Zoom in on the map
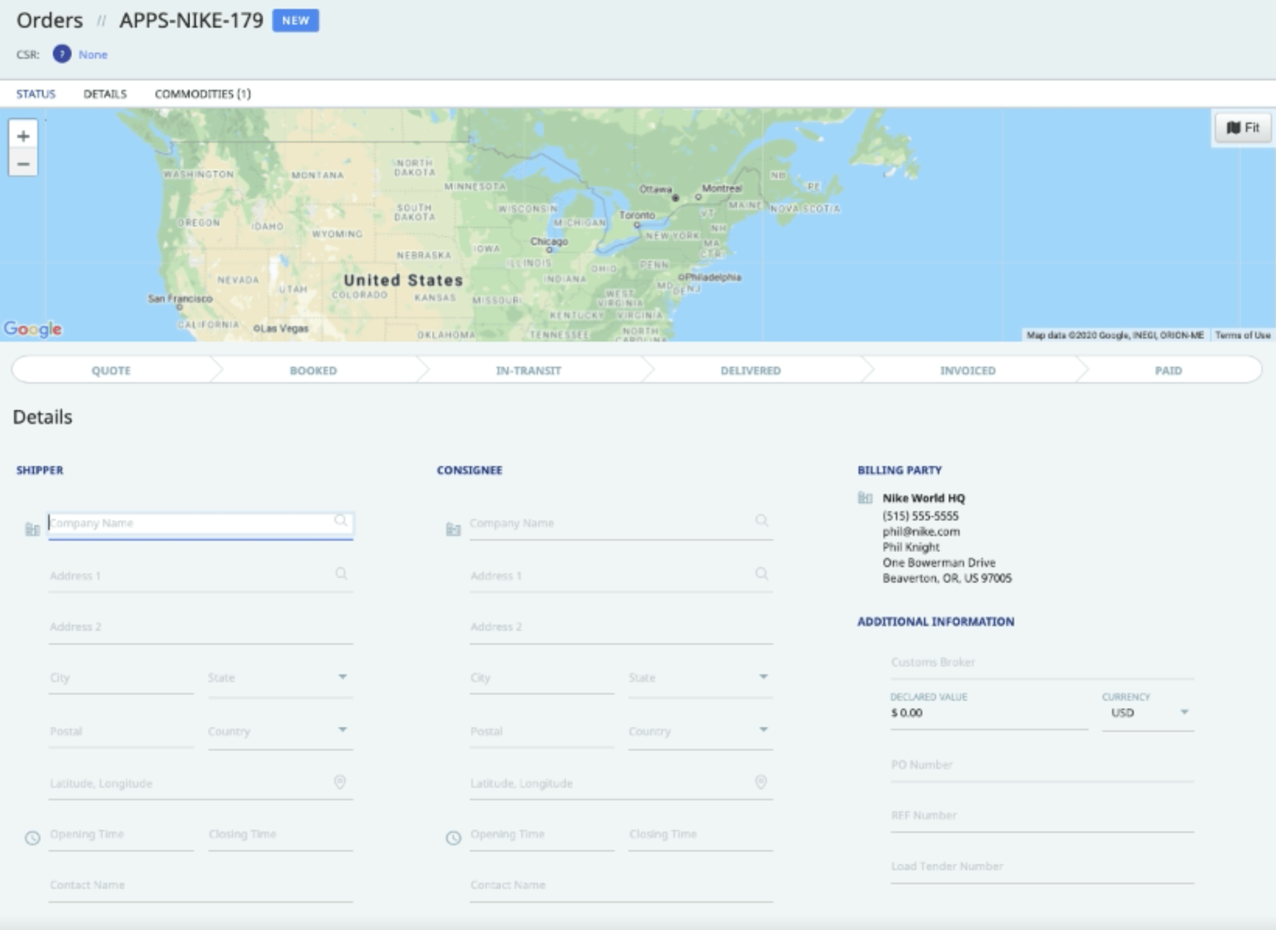The height and width of the screenshot is (930, 1276). coord(24,136)
